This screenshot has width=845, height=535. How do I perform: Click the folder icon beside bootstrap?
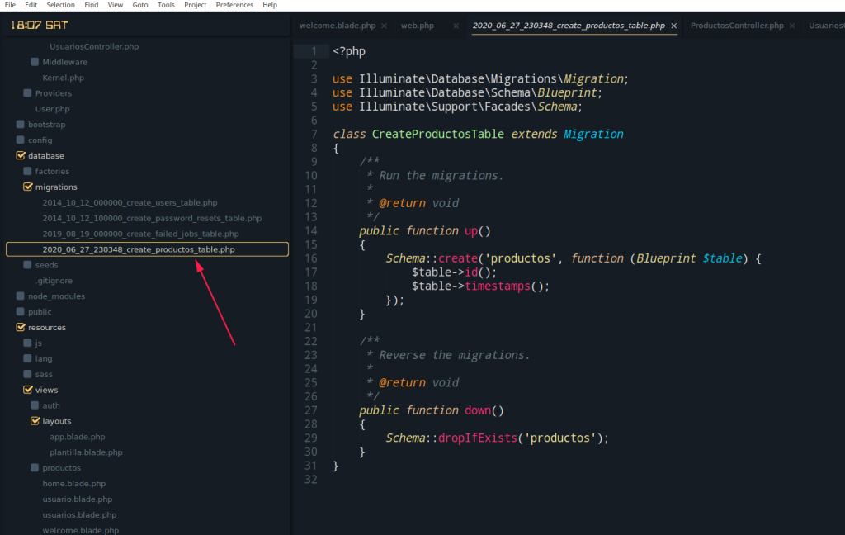tap(21, 125)
